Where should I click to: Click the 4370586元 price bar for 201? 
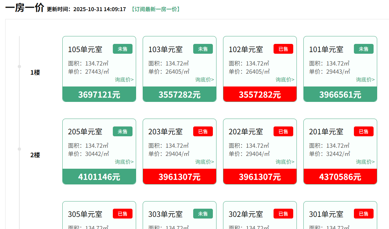pos(340,177)
